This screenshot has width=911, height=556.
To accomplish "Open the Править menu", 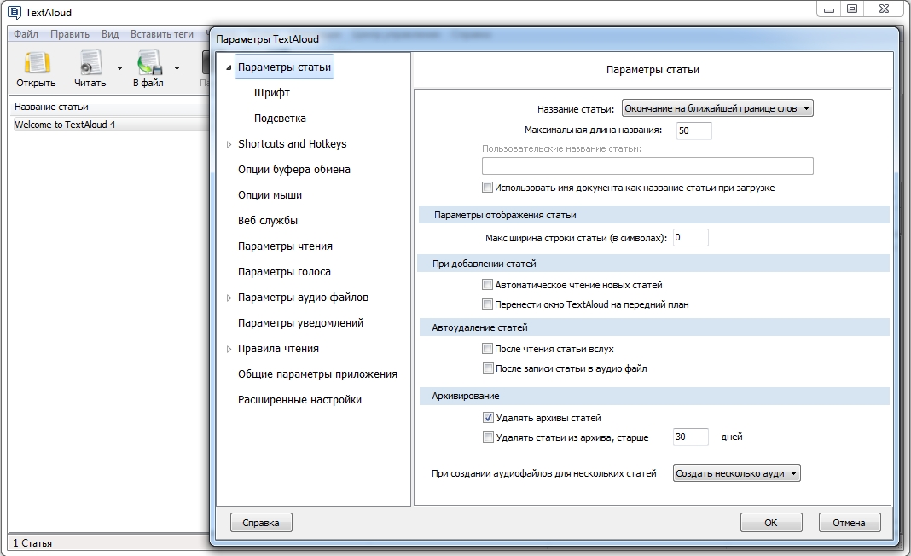I will pyautogui.click(x=70, y=34).
